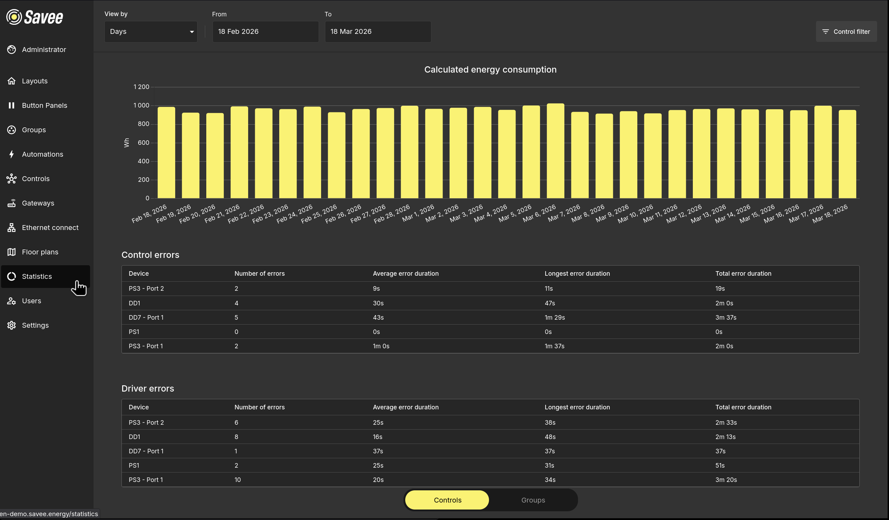Navigate to the Users section

pos(32,300)
